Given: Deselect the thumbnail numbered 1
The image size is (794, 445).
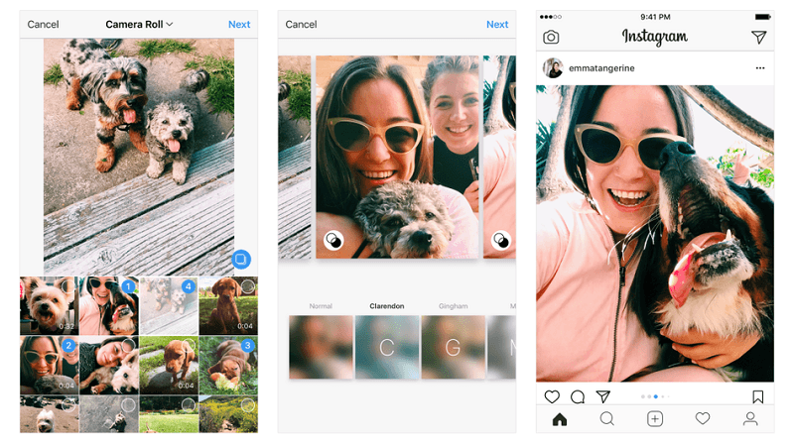Looking at the screenshot, I should [x=128, y=286].
